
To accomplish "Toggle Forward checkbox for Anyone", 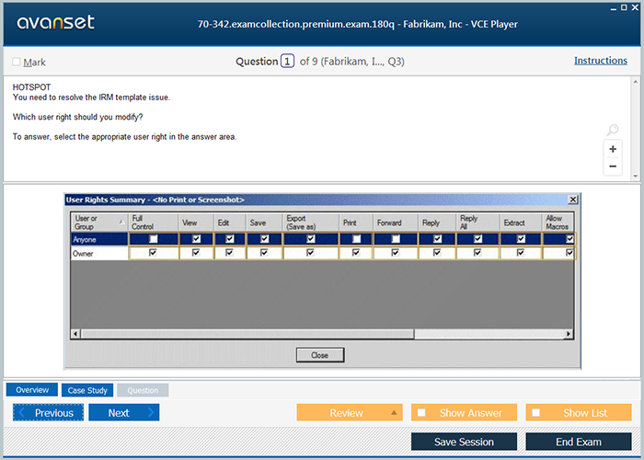I will pyautogui.click(x=396, y=238).
